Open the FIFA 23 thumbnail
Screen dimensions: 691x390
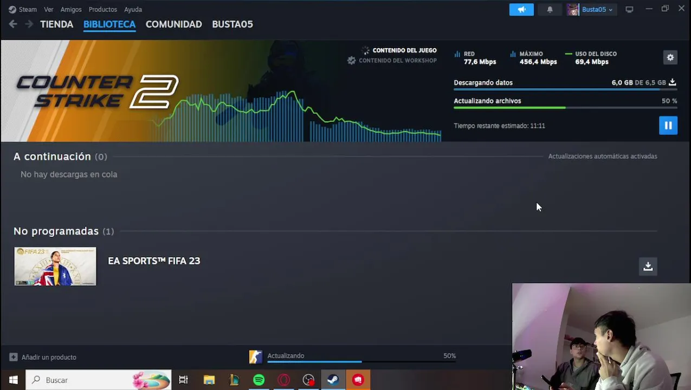point(55,266)
